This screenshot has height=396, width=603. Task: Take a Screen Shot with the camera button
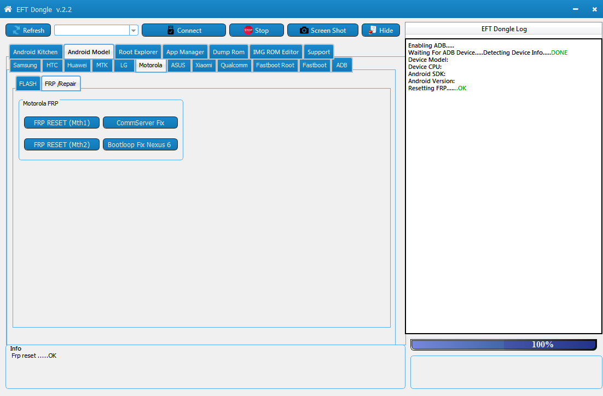[x=323, y=31]
